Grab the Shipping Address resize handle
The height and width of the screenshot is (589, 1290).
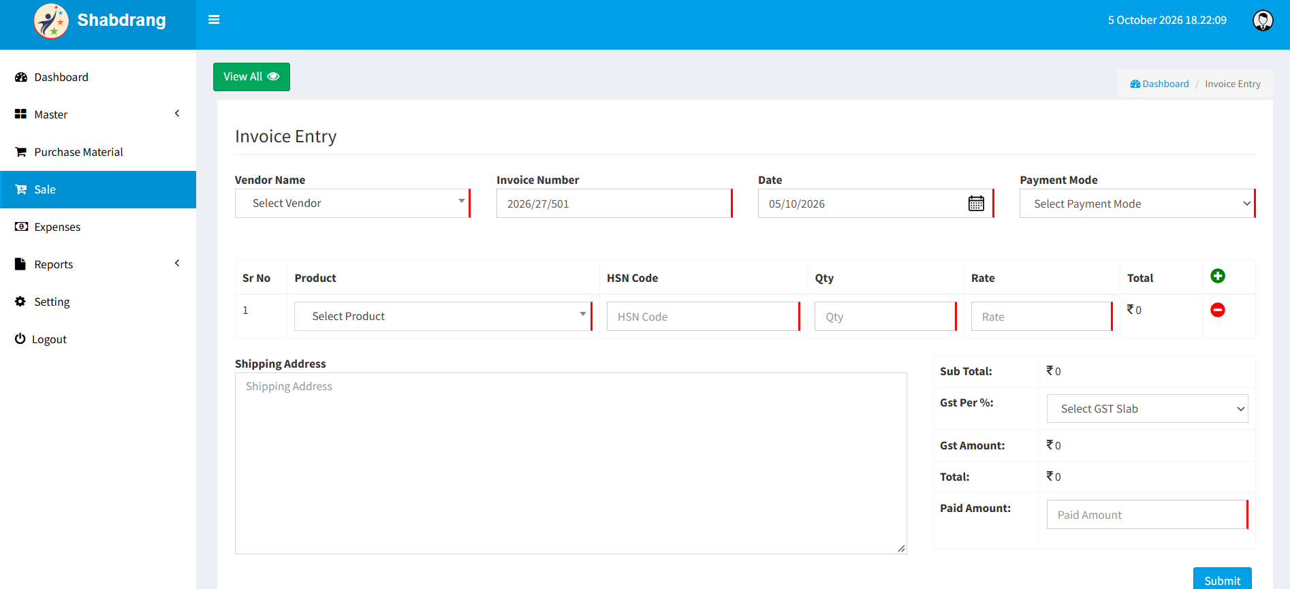[x=901, y=548]
